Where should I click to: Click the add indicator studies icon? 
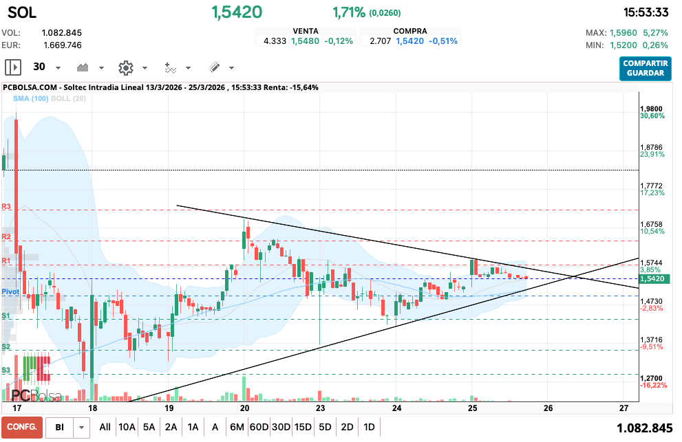(170, 67)
